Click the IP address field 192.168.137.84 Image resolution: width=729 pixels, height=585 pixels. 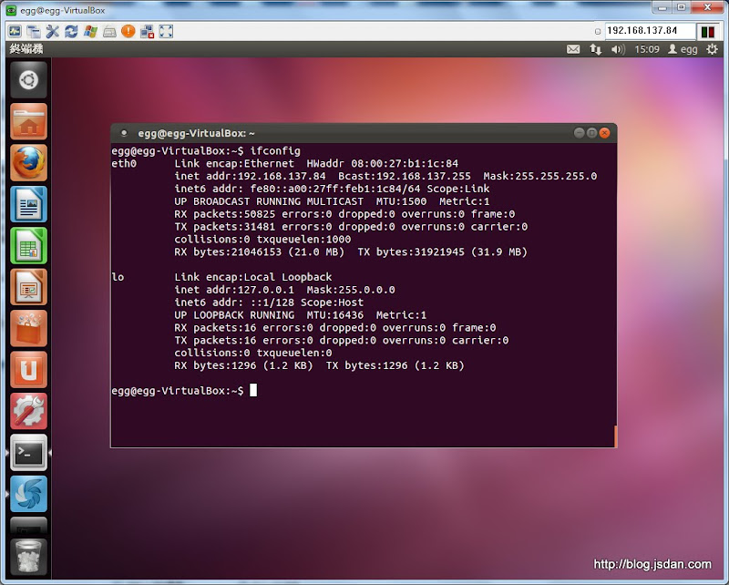[x=650, y=31]
